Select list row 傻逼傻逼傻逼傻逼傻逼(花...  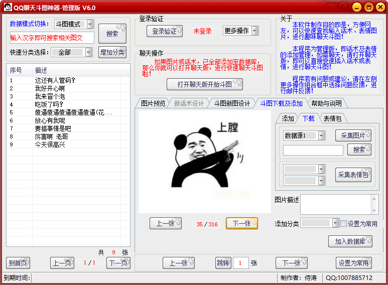68,112
